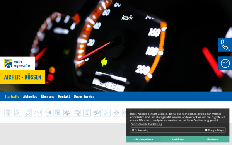
Task: Click the car with euro symbol icon
Action: [77, 113]
